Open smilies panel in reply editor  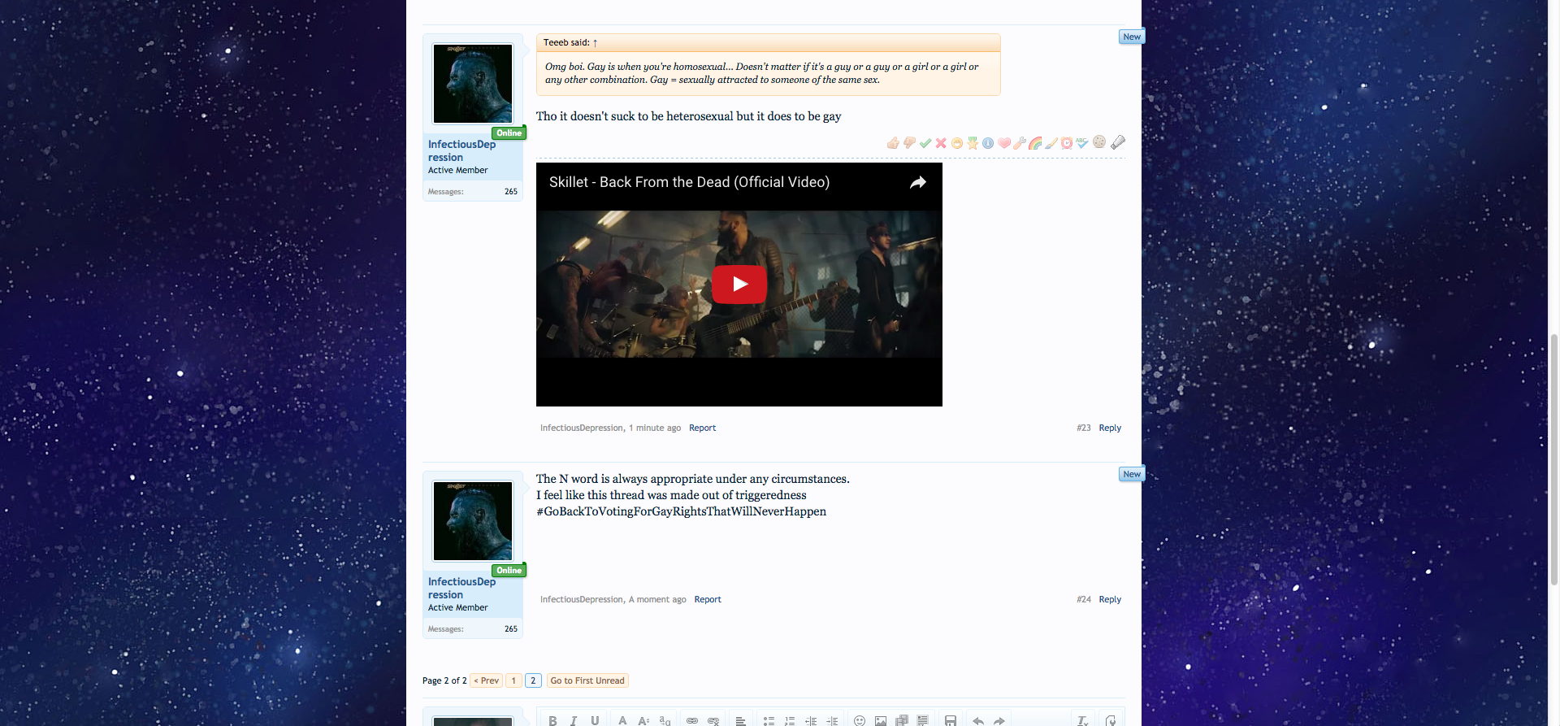coord(860,720)
